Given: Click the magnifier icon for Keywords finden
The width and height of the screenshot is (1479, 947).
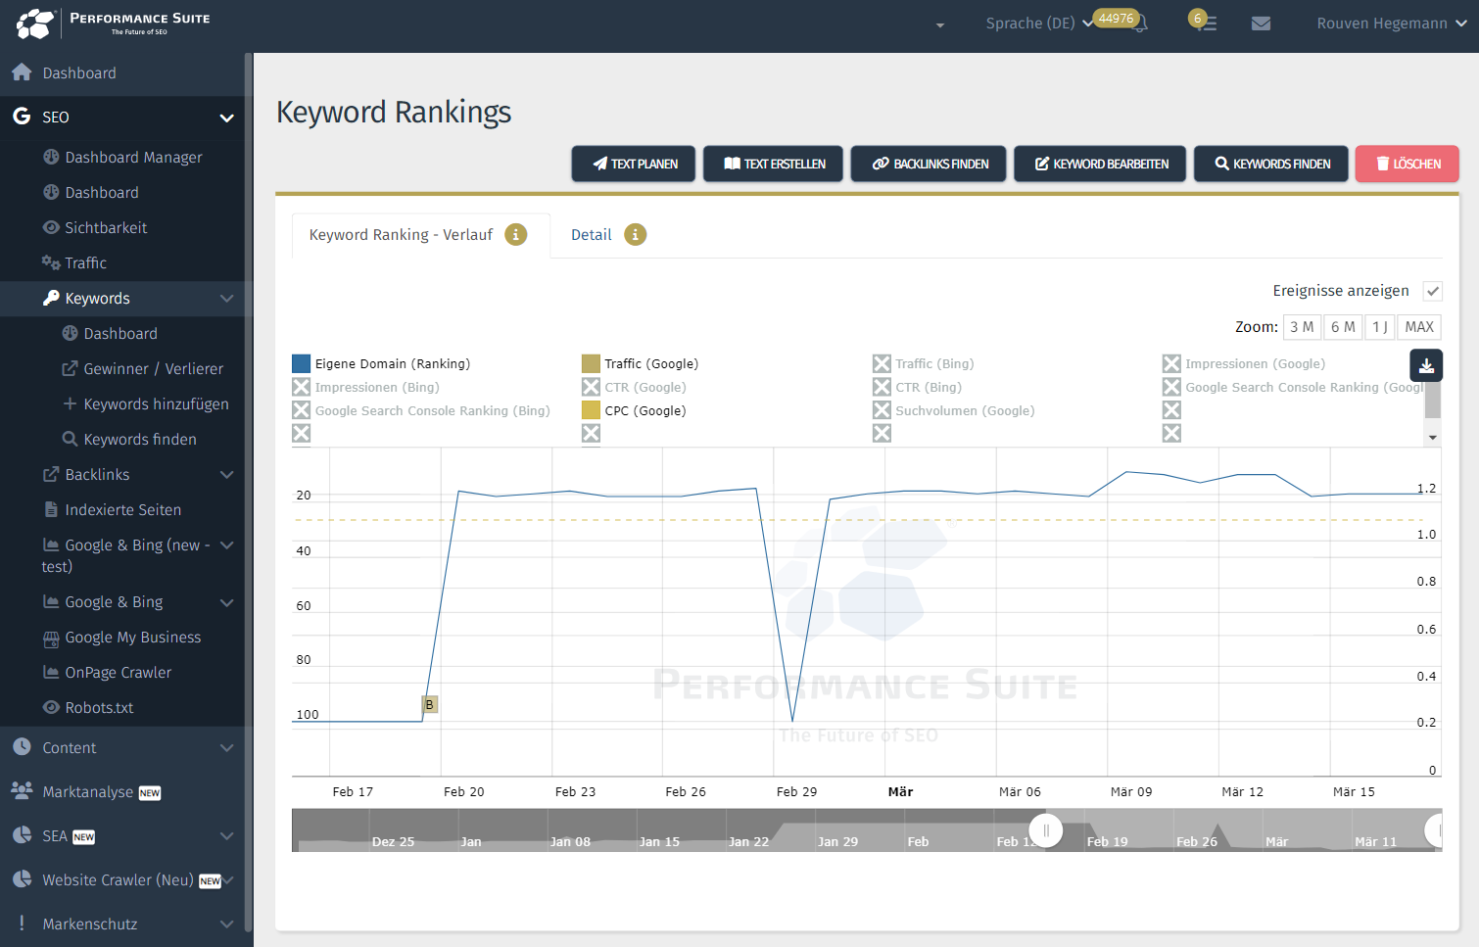Looking at the screenshot, I should (70, 439).
